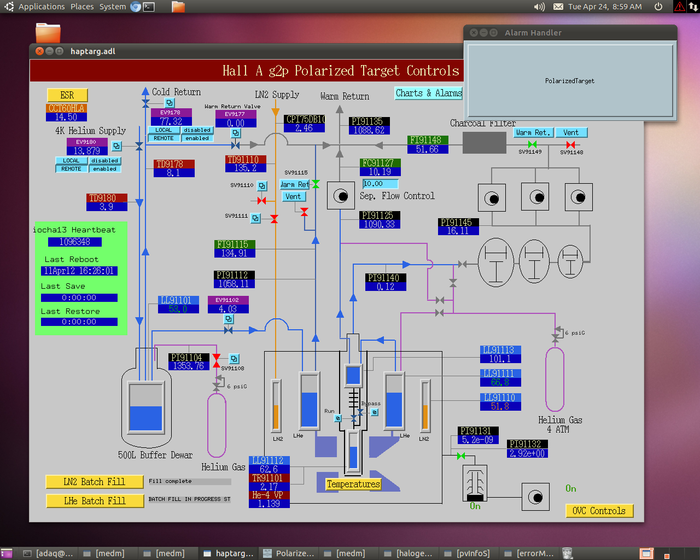Switch to adaq@ terminal taskbar entry
The height and width of the screenshot is (560, 700).
pos(48,553)
